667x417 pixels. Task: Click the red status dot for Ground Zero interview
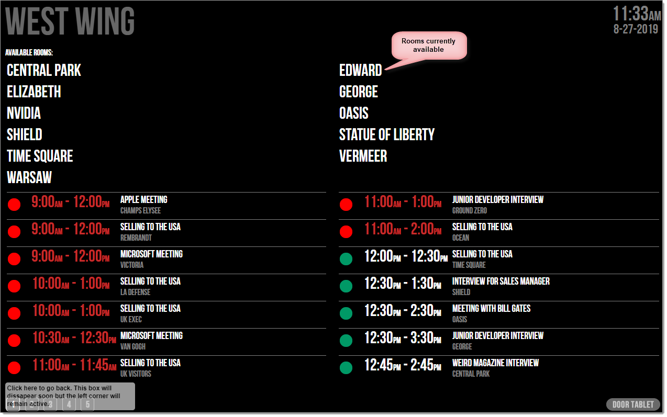[346, 205]
